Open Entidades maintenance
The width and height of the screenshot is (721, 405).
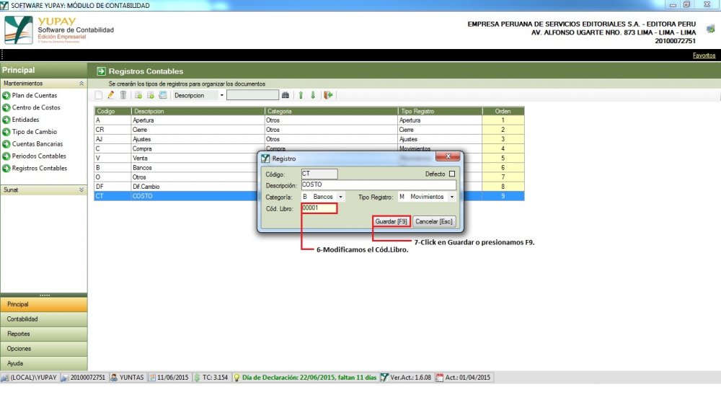coord(25,120)
